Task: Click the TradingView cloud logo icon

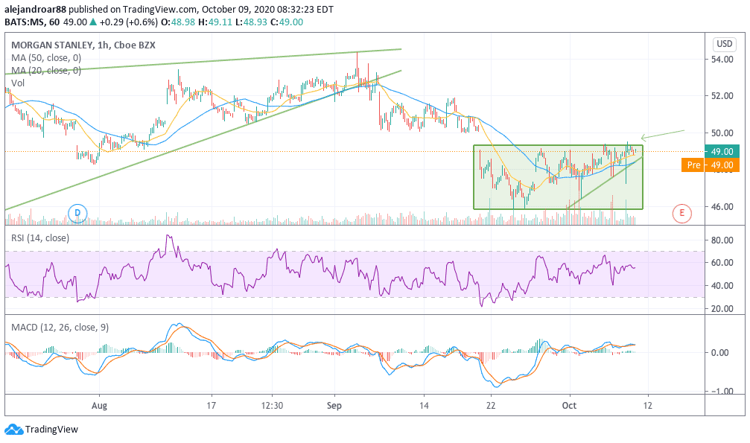Action: tap(13, 430)
